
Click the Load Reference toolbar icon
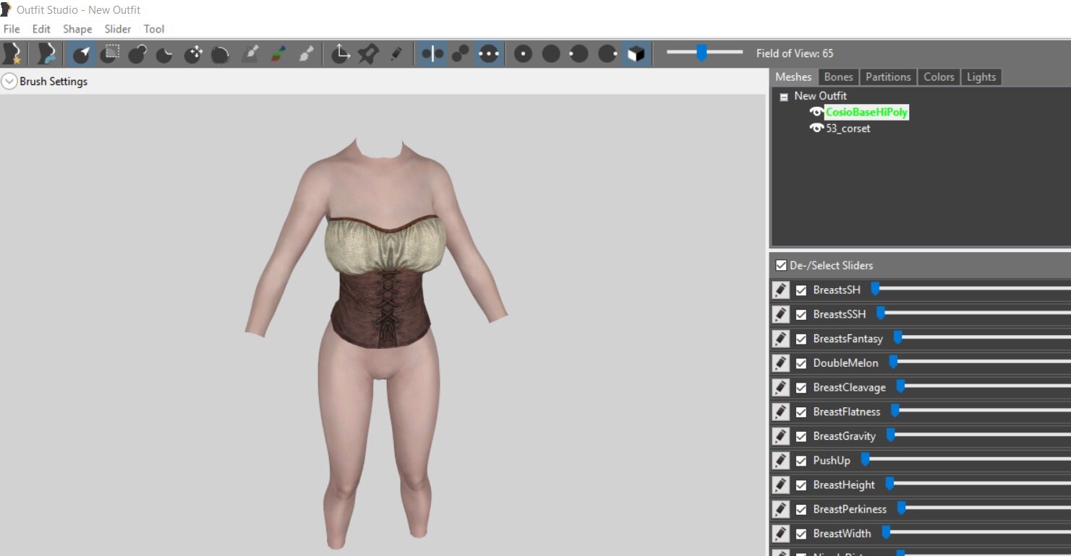[x=47, y=53]
